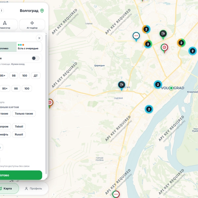The width and height of the screenshot is (198, 198).
Task: Select the 100 chip in the second fuel row
Action: click(x=27, y=88)
